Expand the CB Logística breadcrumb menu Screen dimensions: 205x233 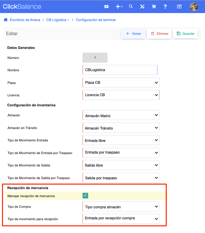[58, 20]
